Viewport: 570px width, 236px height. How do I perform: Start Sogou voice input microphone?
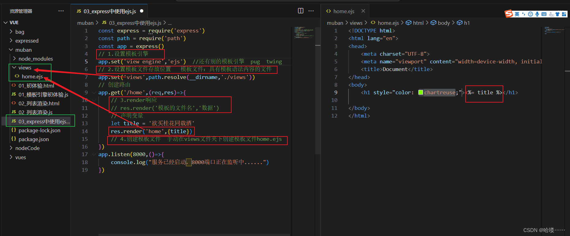(537, 14)
